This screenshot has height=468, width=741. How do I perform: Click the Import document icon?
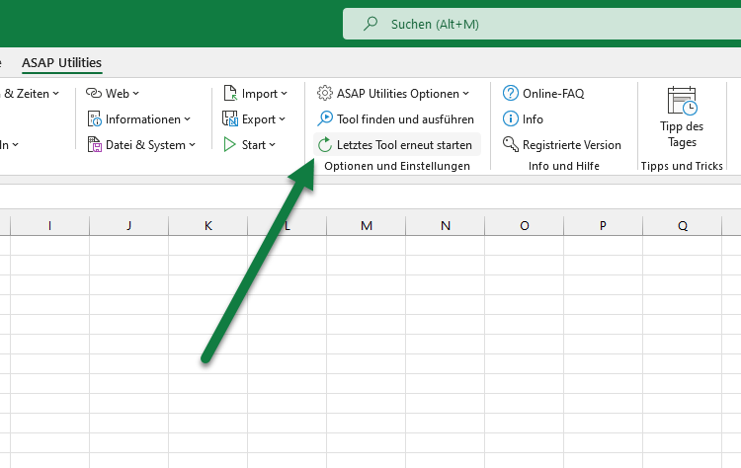[x=230, y=93]
